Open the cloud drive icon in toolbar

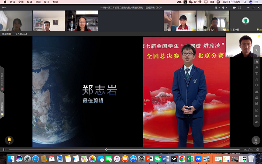[257, 92]
